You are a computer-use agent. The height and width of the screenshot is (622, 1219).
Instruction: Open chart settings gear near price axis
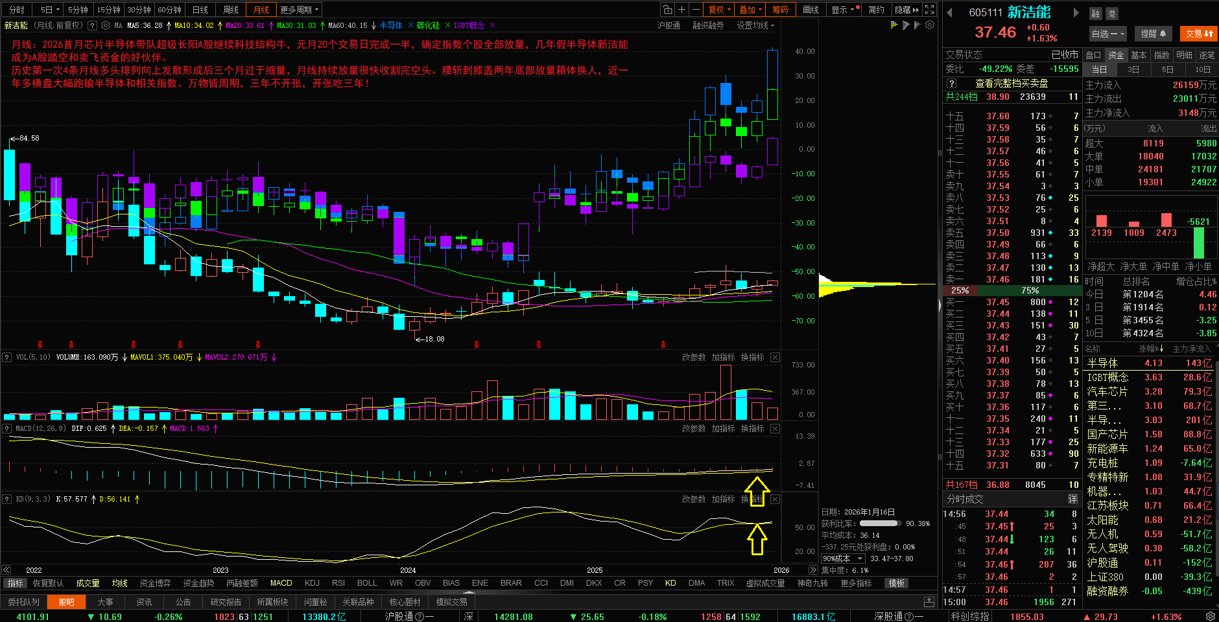pyautogui.click(x=930, y=25)
